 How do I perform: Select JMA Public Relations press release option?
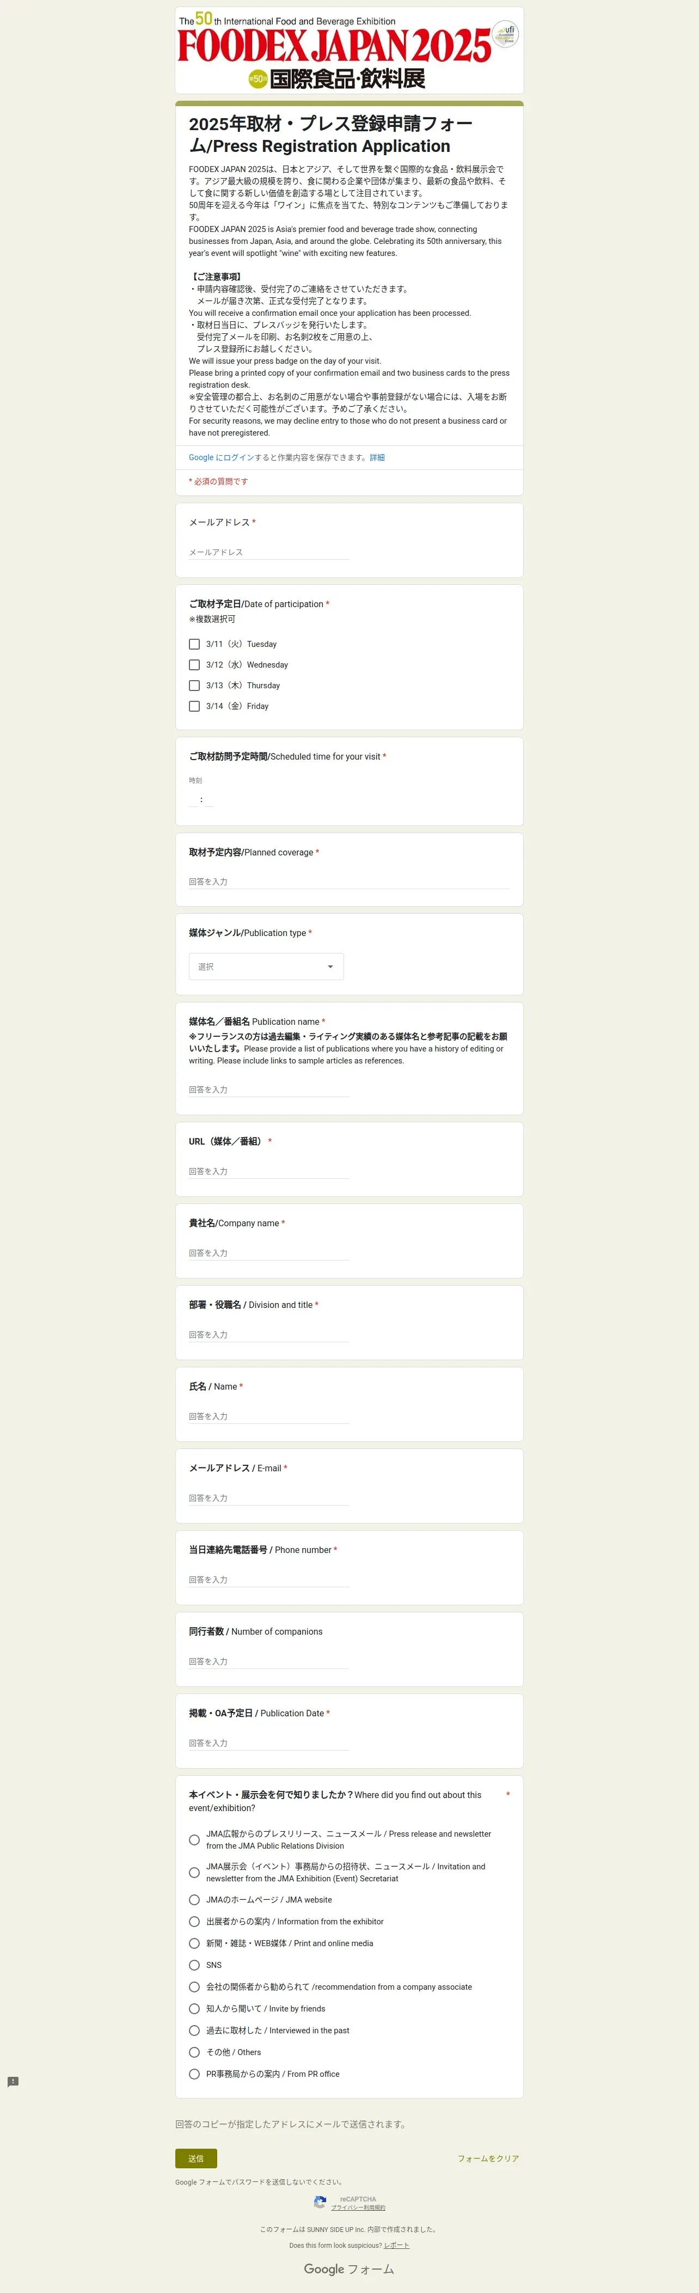(194, 1840)
